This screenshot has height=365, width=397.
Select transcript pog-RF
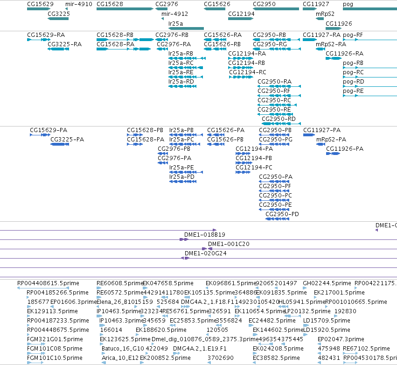(353, 35)
